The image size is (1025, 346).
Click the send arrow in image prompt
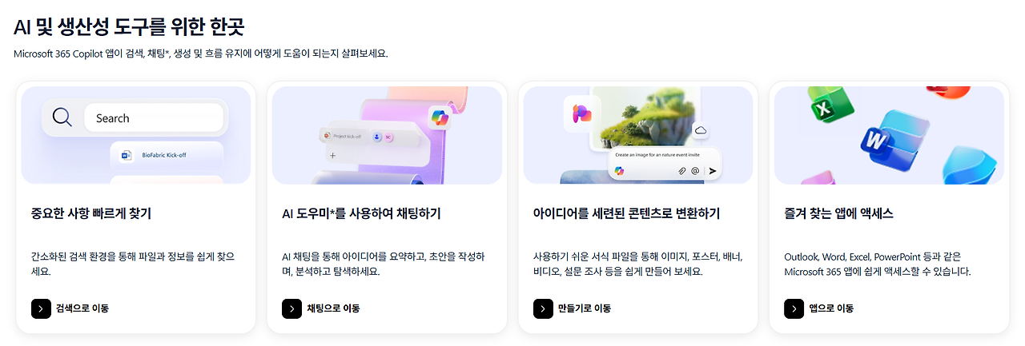[x=713, y=171]
